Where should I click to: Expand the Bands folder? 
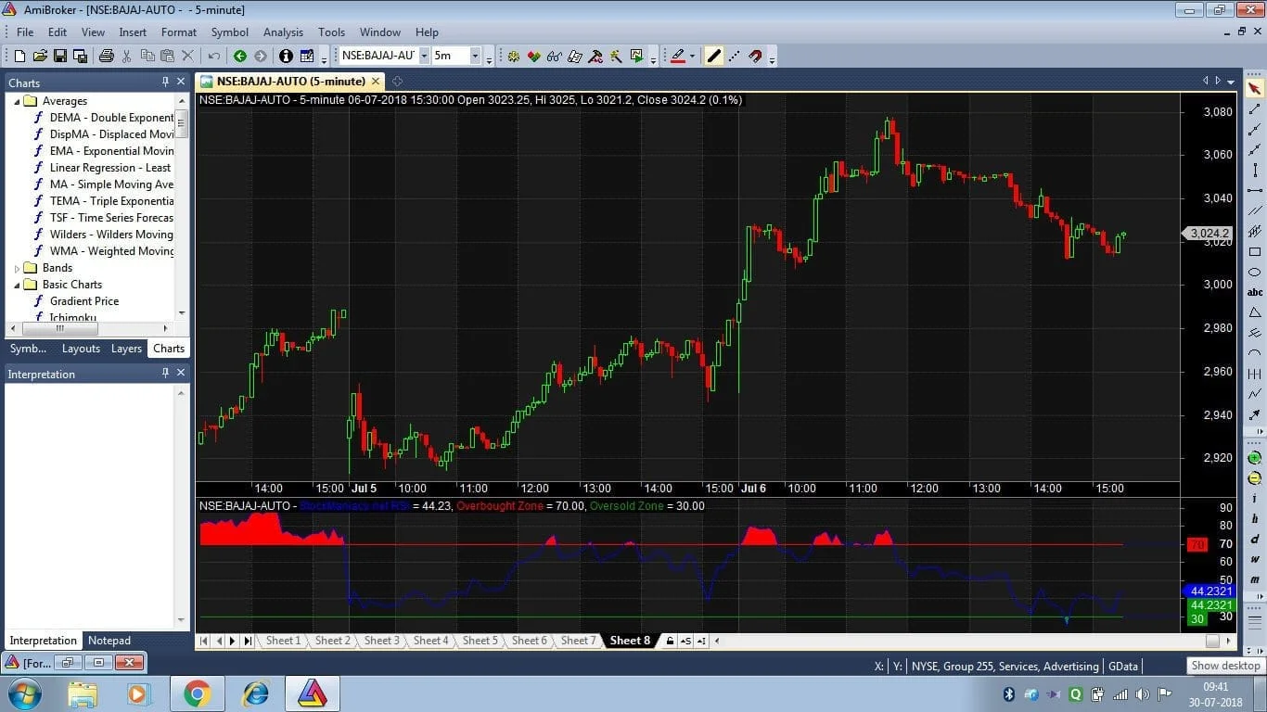click(18, 268)
